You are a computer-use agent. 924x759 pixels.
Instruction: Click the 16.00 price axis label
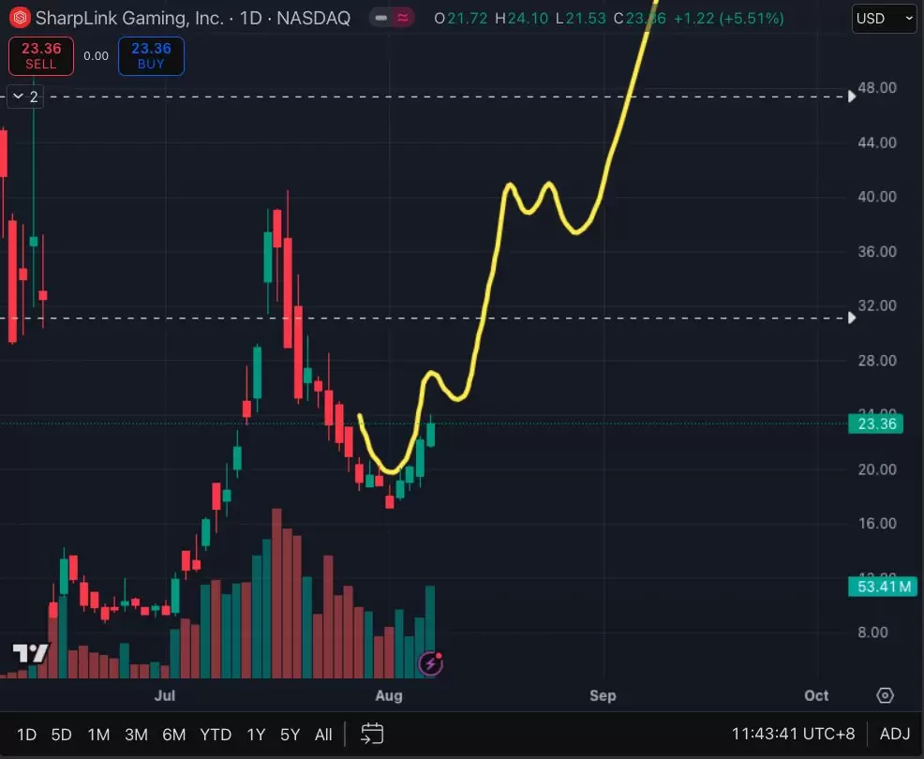click(877, 523)
